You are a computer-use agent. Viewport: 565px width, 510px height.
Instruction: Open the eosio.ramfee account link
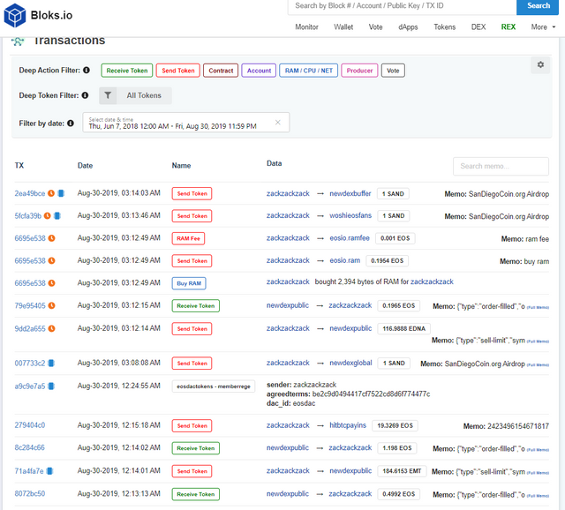click(350, 238)
